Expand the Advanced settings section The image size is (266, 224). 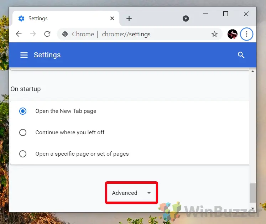coord(125,193)
